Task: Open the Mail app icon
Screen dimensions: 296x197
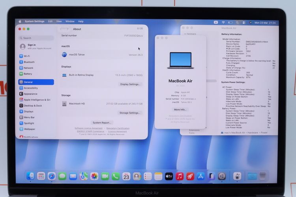Action: (73, 176)
